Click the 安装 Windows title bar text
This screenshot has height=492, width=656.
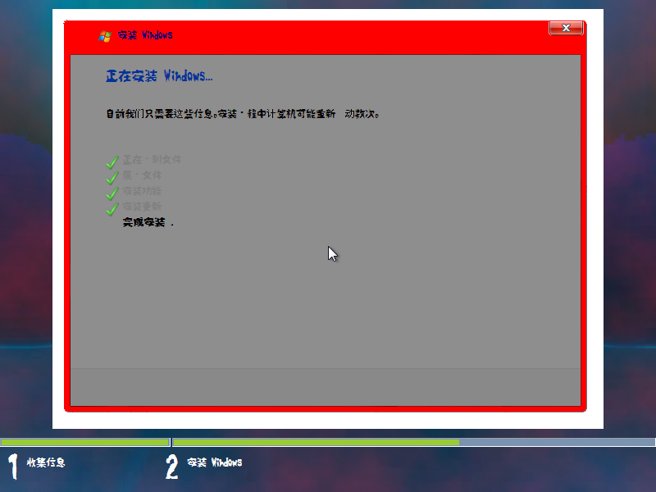pyautogui.click(x=145, y=35)
